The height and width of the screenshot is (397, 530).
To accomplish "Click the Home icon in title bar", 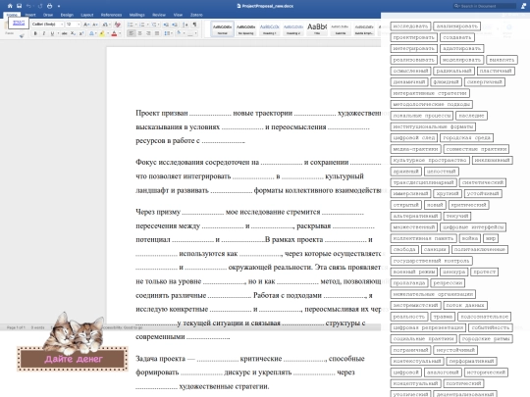I will point(10,6).
